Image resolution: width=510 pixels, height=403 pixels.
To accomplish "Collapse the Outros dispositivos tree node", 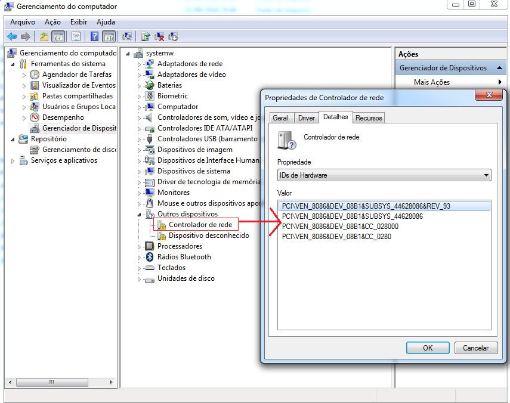I will [140, 214].
